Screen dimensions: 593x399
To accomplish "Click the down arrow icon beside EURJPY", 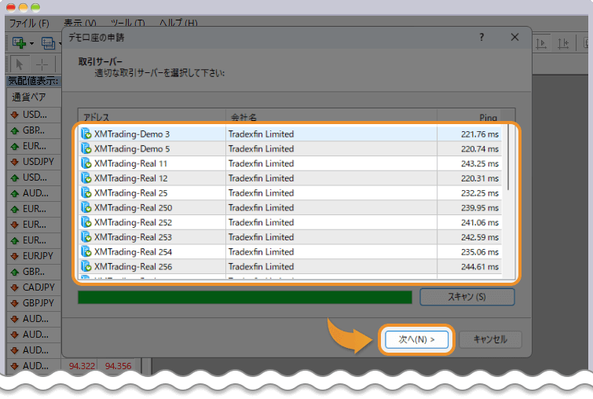I will pos(15,256).
